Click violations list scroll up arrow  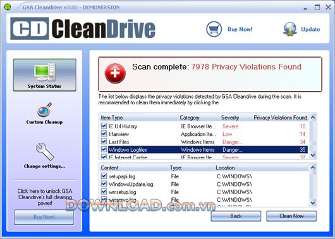(313, 118)
